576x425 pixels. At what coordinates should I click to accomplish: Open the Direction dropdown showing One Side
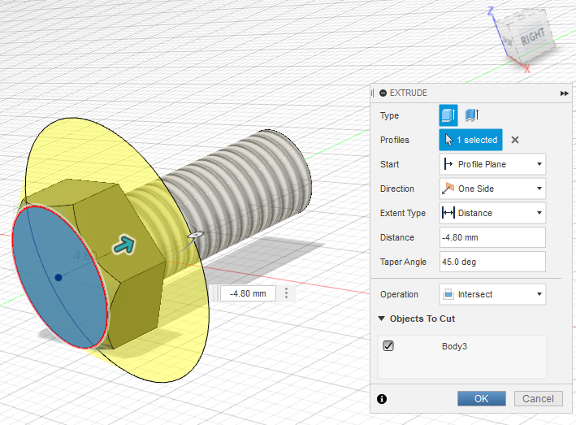click(492, 189)
